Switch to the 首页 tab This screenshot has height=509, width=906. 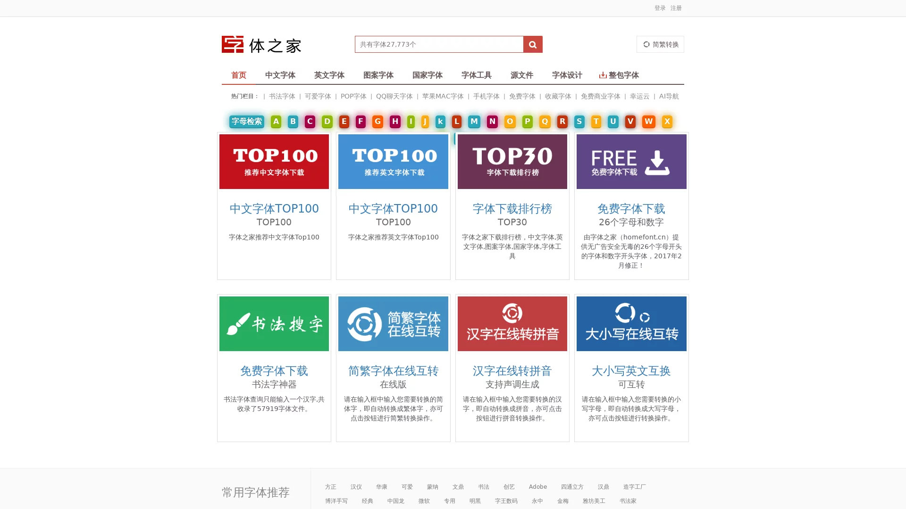click(238, 75)
